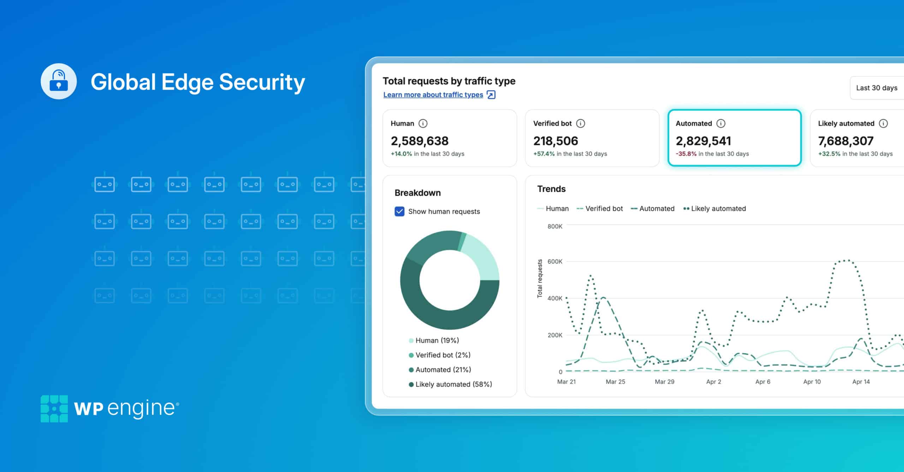The width and height of the screenshot is (904, 472).
Task: Click the 2,589,638 Human request count
Action: click(420, 141)
